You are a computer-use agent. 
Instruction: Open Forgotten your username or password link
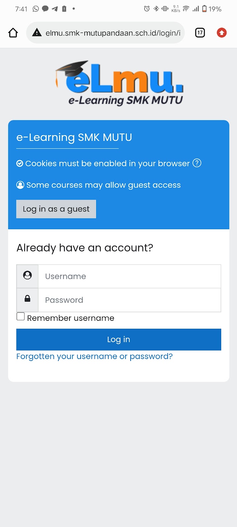(x=94, y=356)
